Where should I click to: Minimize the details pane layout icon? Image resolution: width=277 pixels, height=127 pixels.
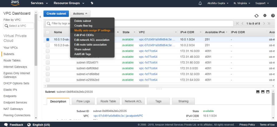pyautogui.click(x=258, y=92)
